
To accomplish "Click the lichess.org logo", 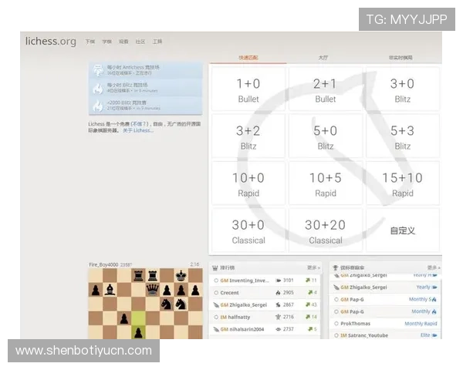I will pos(50,41).
